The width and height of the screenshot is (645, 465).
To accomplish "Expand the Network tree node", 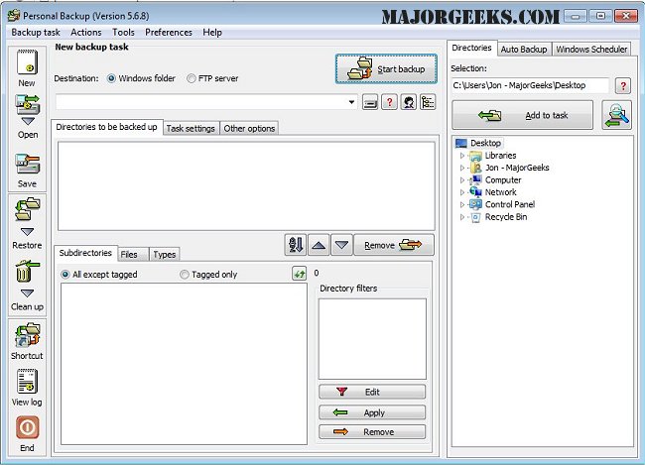I will pos(462,192).
